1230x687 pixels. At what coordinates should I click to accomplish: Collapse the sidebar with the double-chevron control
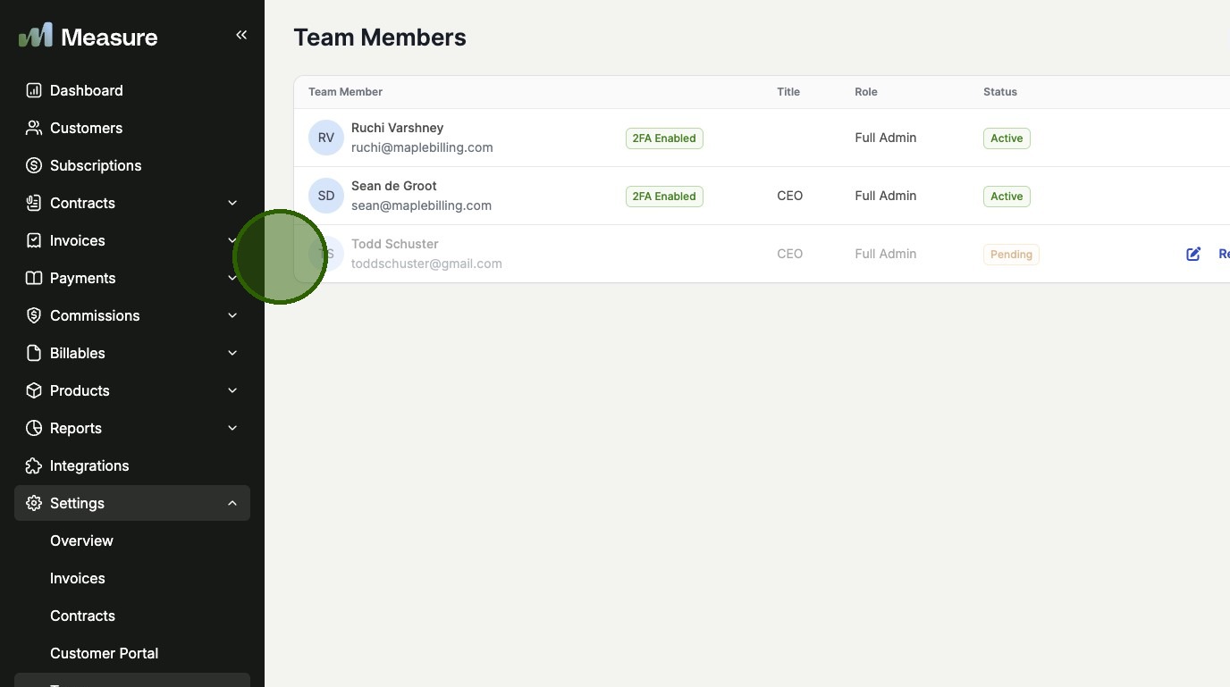pyautogui.click(x=241, y=35)
